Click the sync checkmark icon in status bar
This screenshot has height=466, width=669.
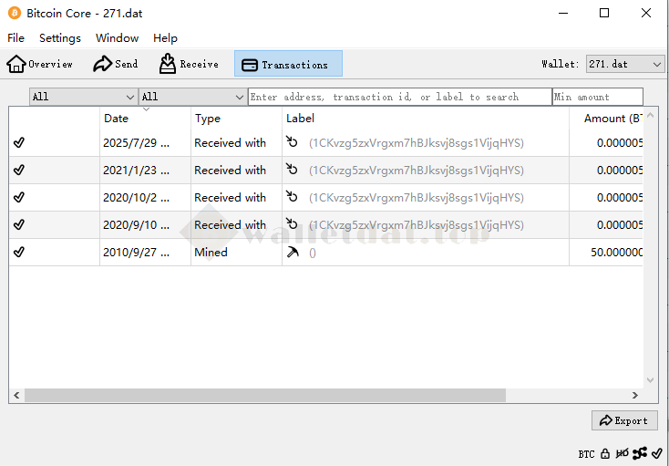[x=657, y=453]
